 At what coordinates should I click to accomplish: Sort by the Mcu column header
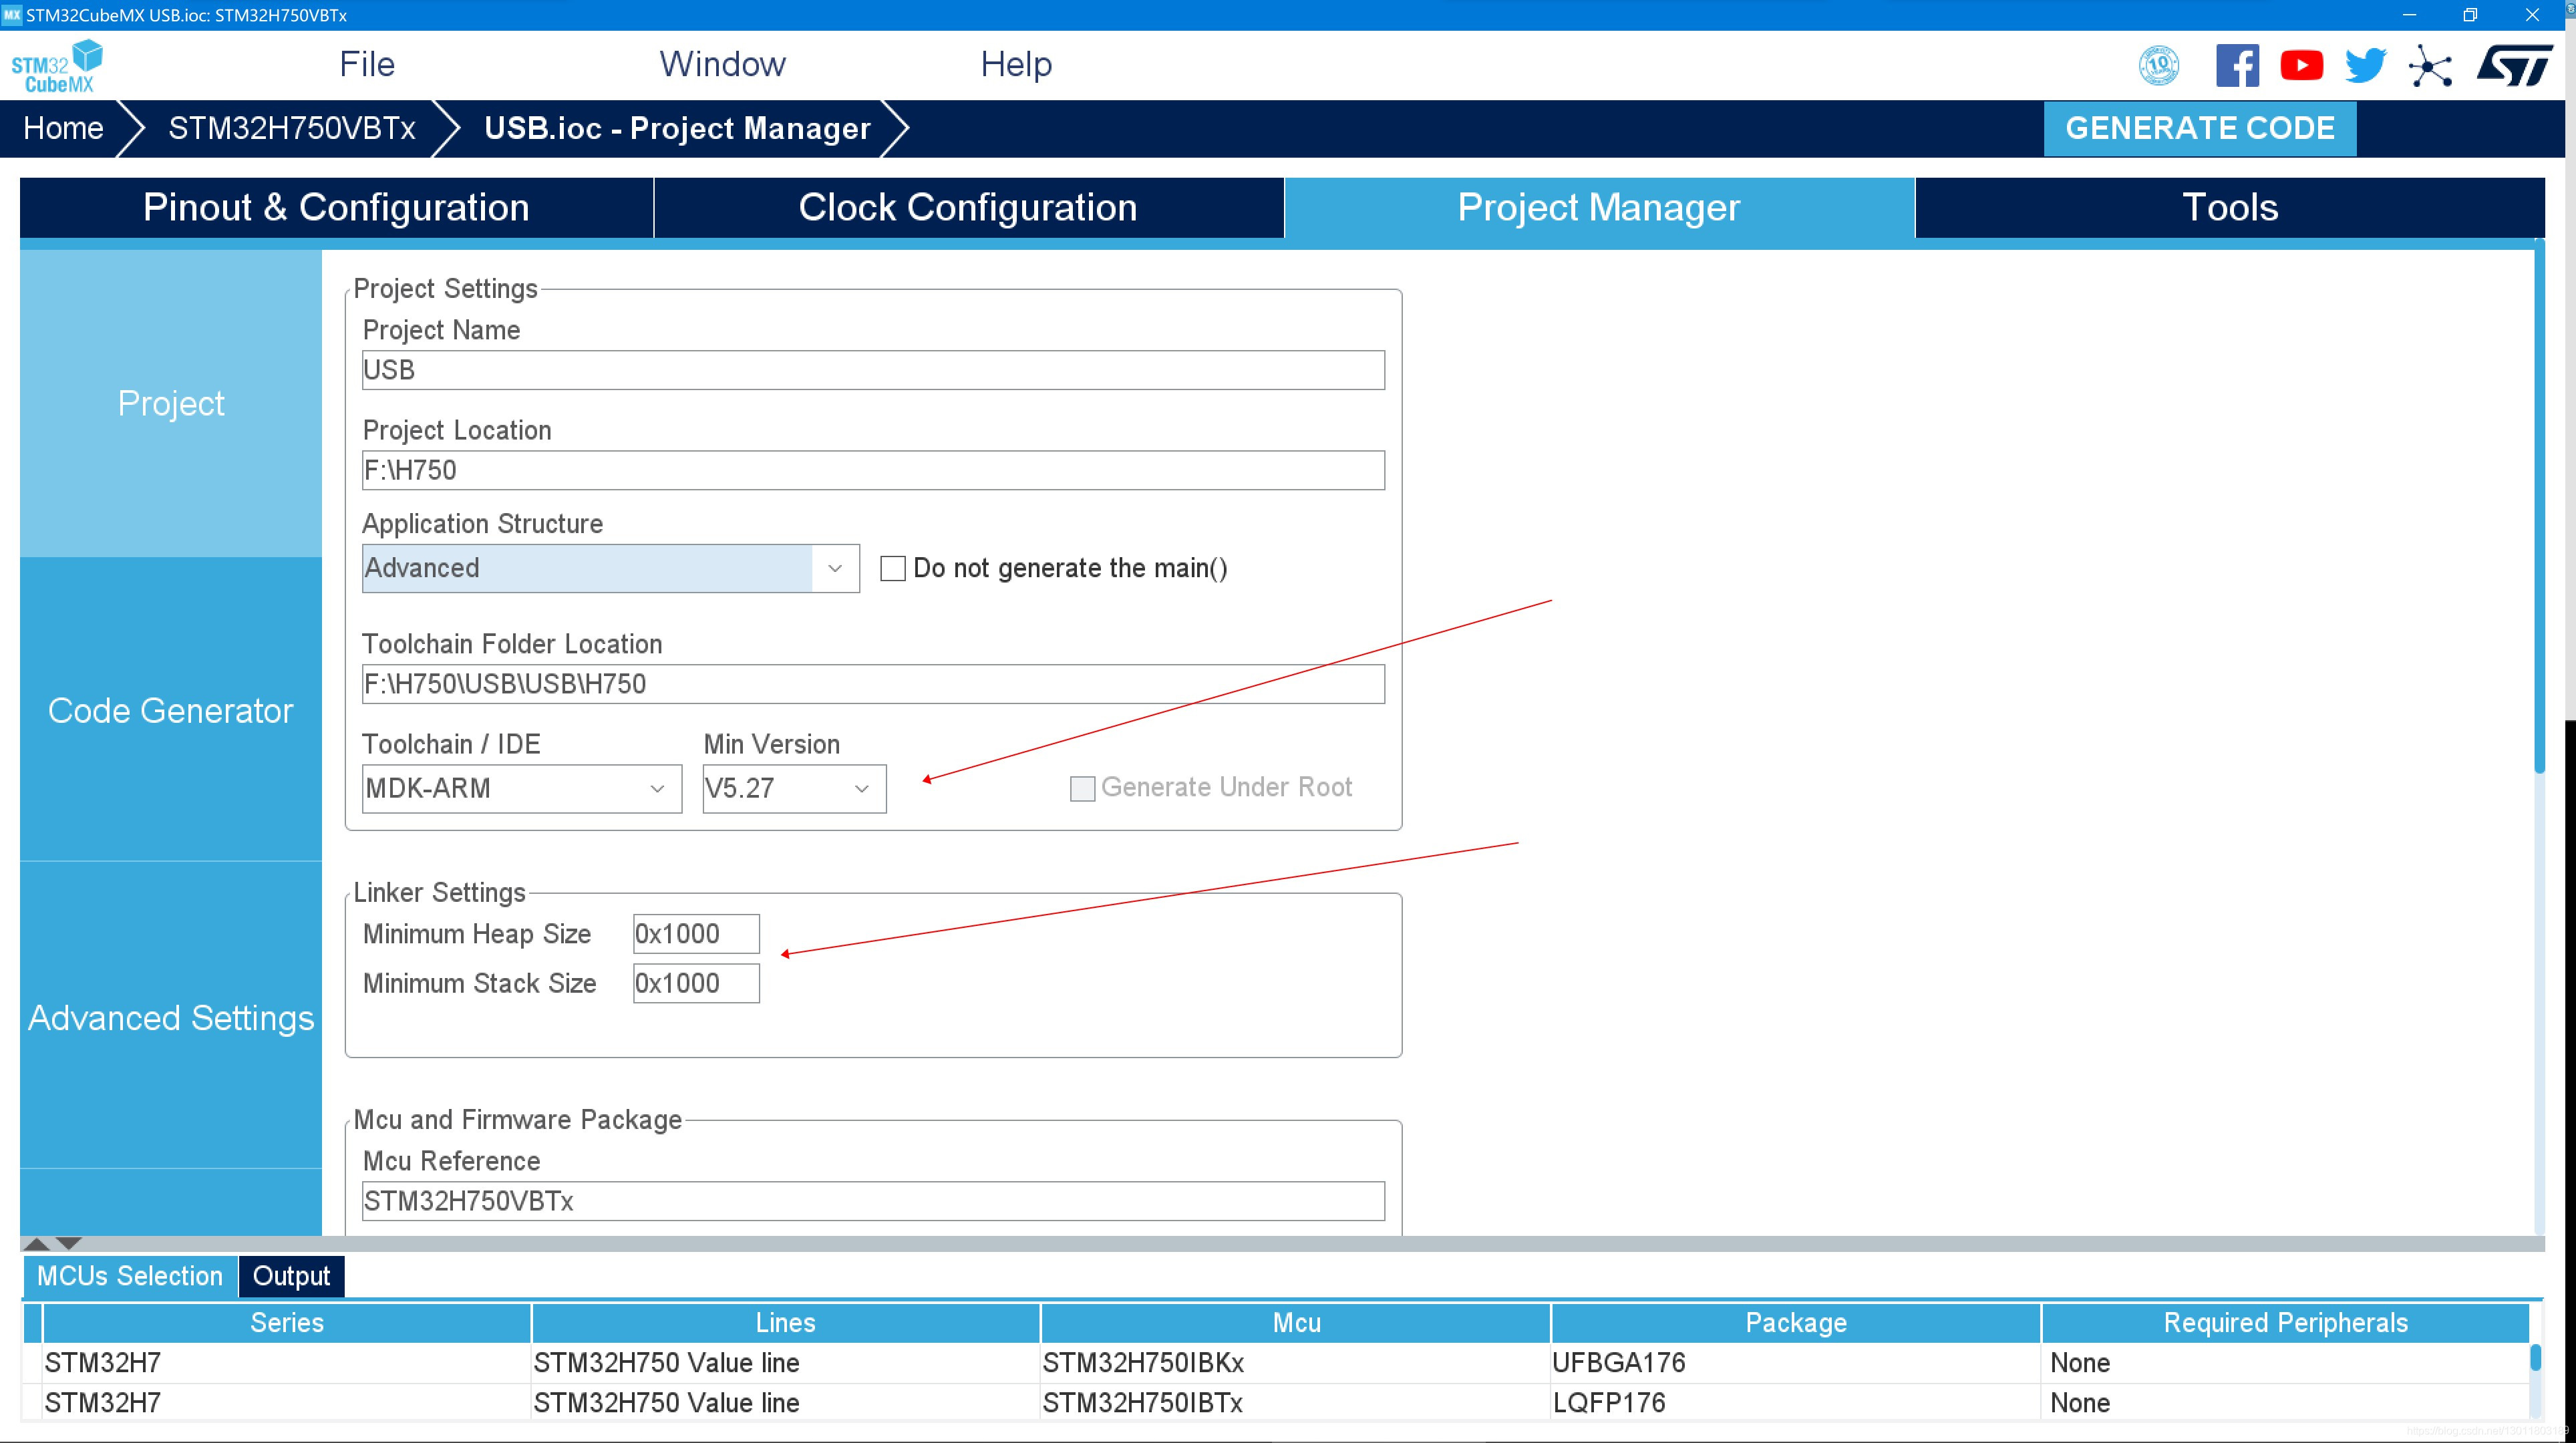coord(1296,1323)
